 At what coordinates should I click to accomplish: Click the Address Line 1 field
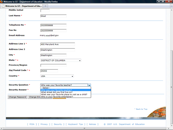tap(58, 44)
